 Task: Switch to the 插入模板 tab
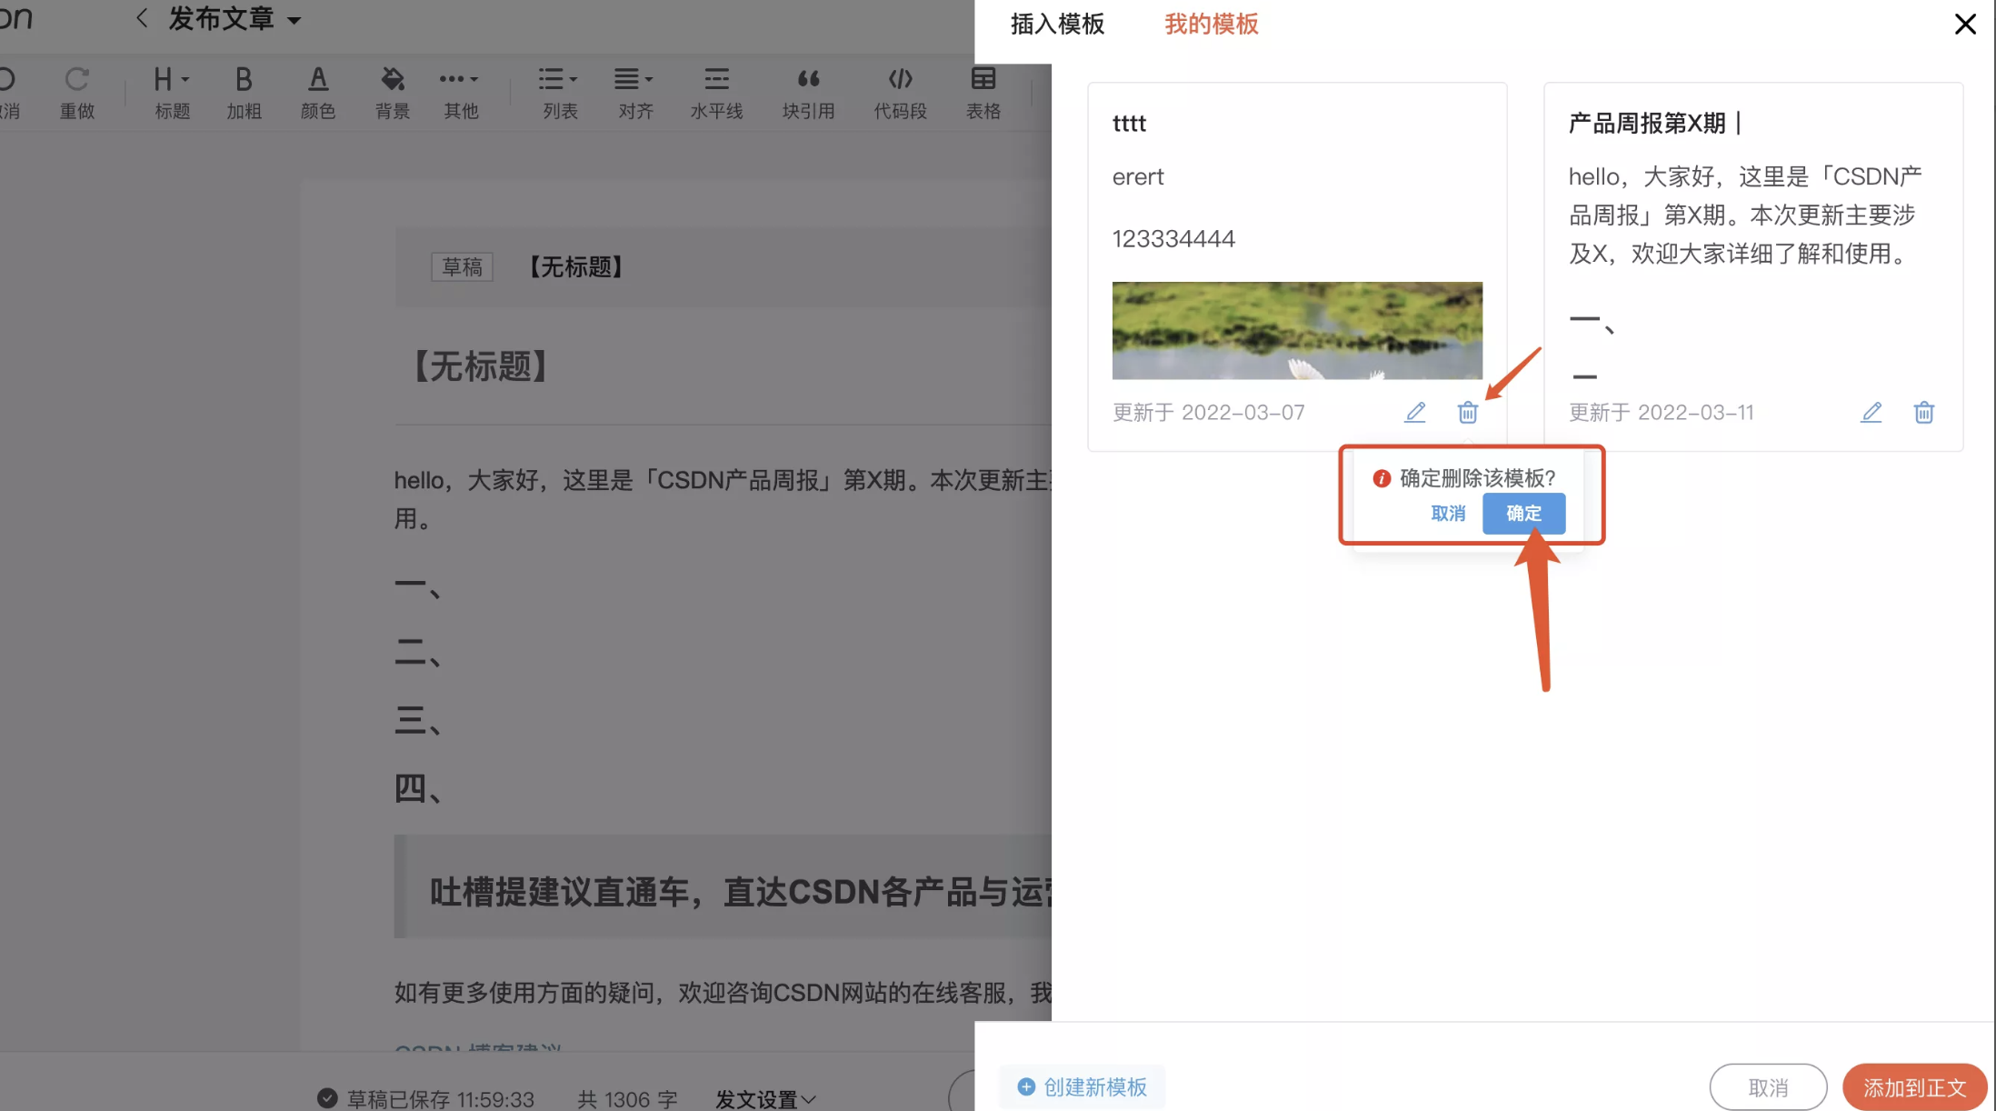(x=1057, y=25)
